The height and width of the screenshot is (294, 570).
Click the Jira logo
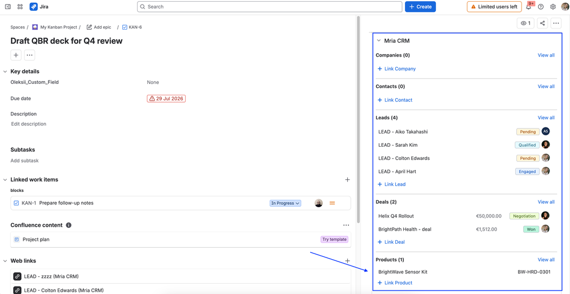(x=39, y=6)
